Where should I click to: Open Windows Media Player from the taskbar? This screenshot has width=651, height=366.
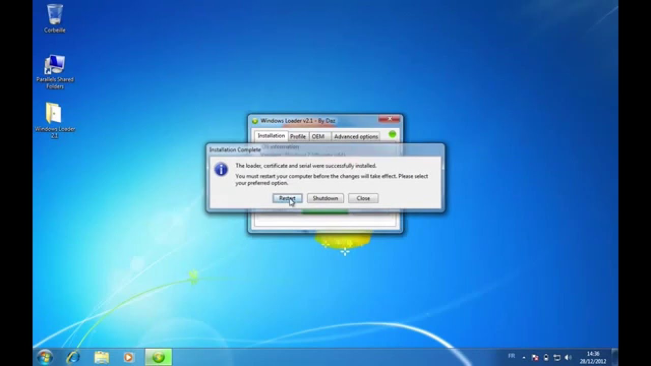click(x=129, y=357)
